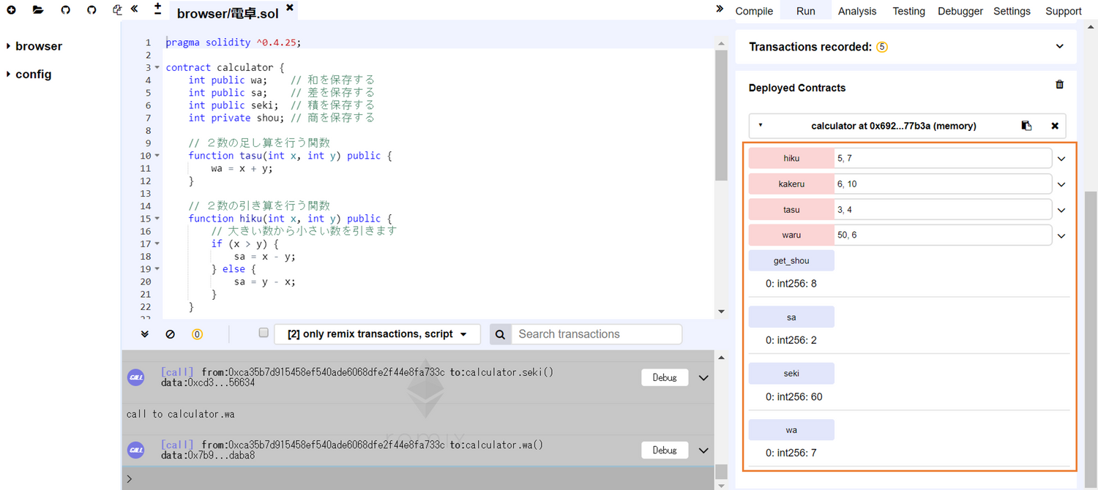Screen dimensions: 1098x490
Task: Switch to the Run tab
Action: pyautogui.click(x=805, y=11)
